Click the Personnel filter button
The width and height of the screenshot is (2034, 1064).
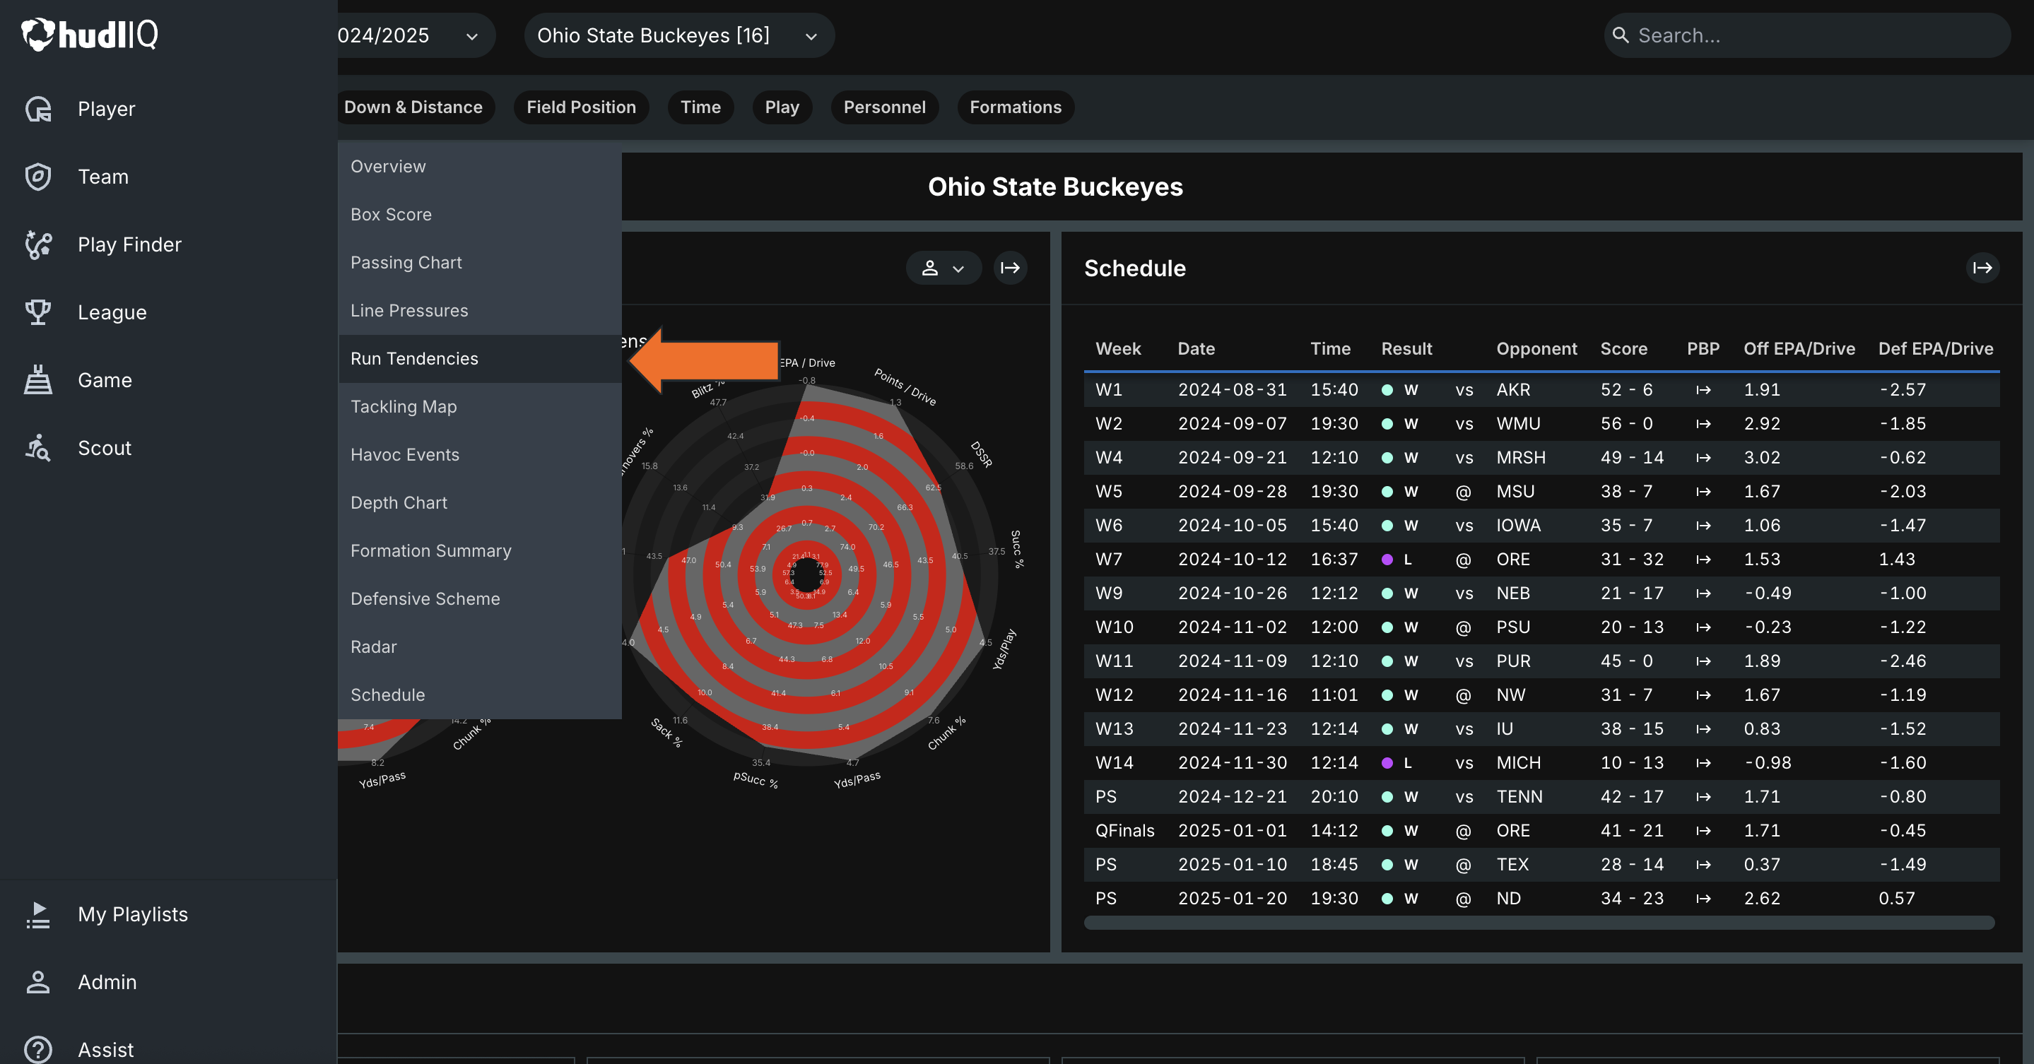pos(884,107)
